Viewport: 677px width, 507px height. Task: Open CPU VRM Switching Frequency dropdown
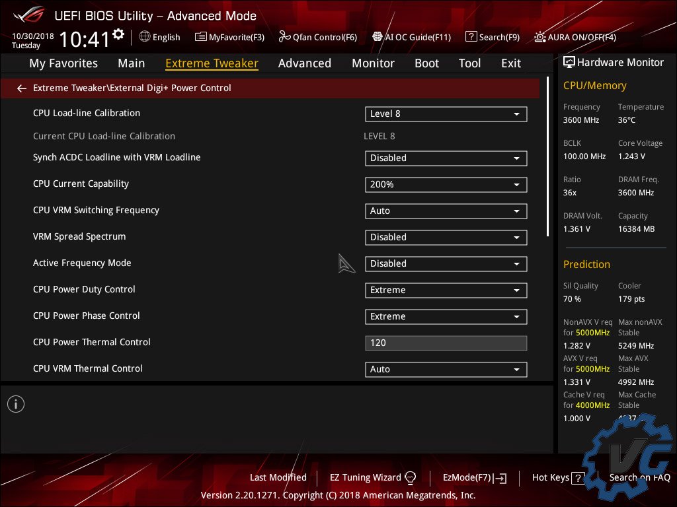tap(446, 211)
